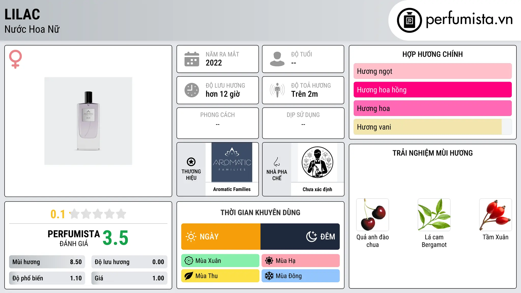This screenshot has height=293, width=521.
Task: Click the sun icon in Ngày bar
Action: tap(191, 237)
